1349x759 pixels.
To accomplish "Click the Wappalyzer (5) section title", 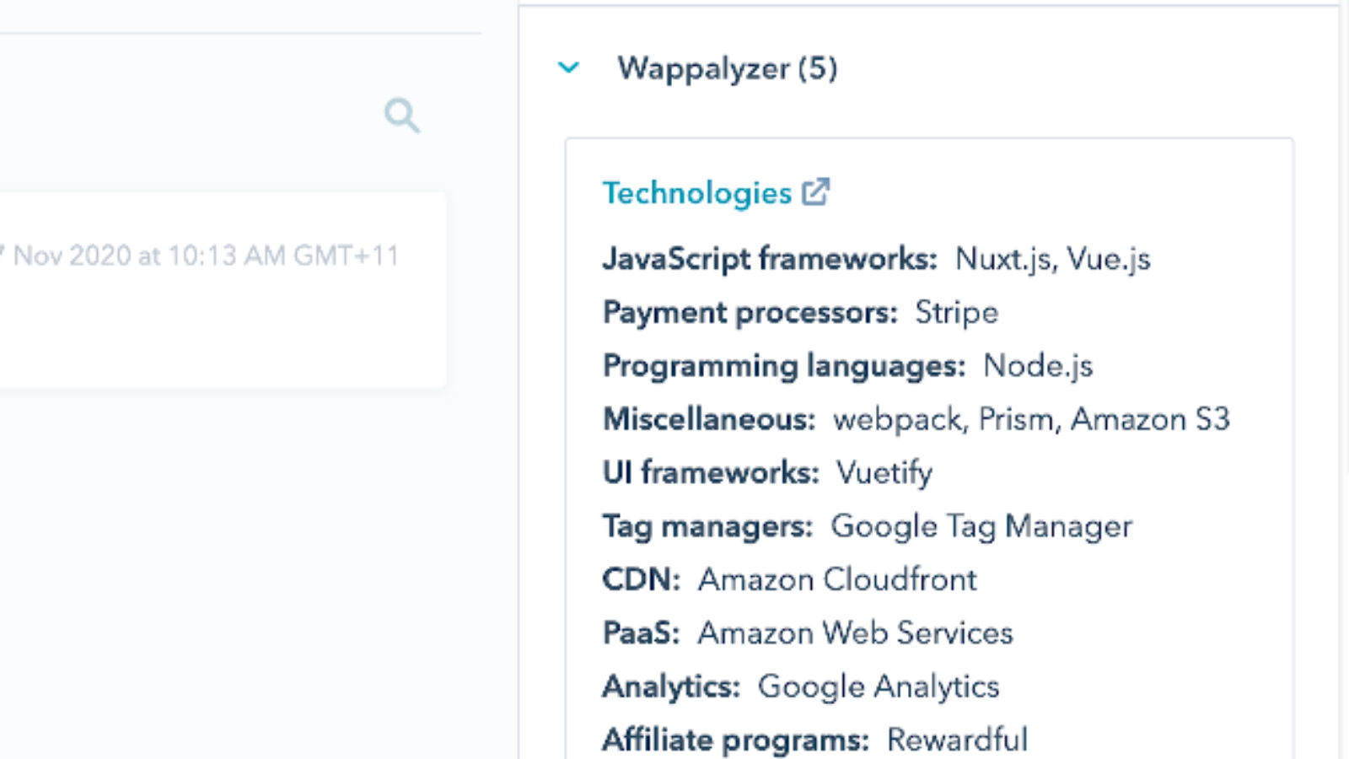I will (727, 68).
